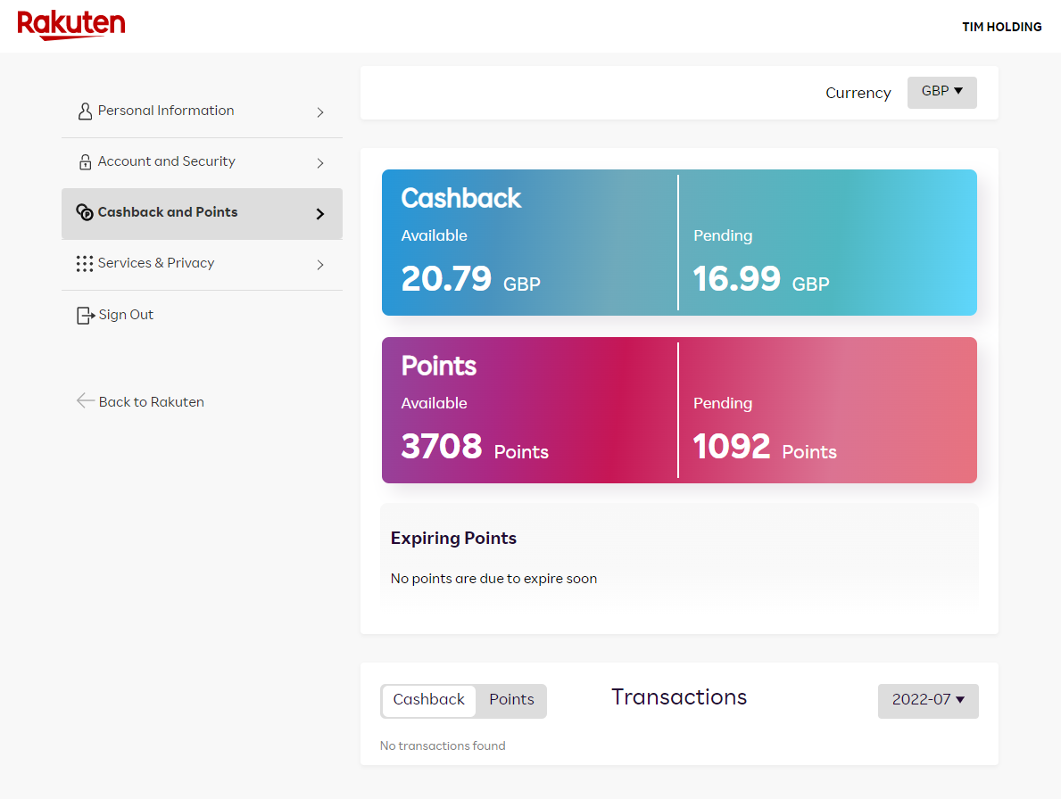Click the Personal Information person icon
The width and height of the screenshot is (1061, 799).
[85, 111]
